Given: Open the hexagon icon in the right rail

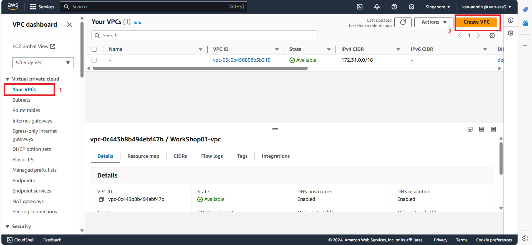Looking at the screenshot, I should 510,33.
